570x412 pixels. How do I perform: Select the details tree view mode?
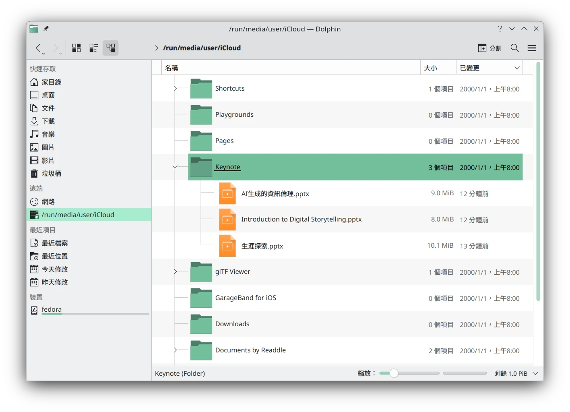[111, 48]
